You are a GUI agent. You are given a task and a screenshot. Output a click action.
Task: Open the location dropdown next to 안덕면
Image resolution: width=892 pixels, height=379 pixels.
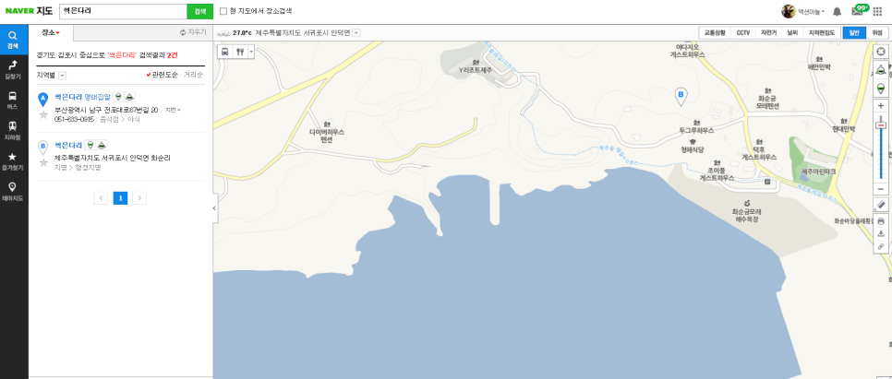[356, 33]
